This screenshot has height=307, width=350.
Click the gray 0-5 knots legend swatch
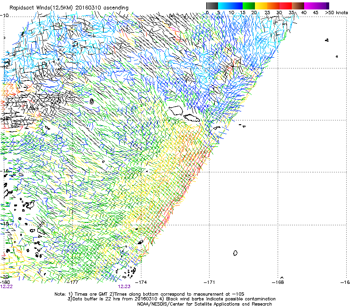click(212, 6)
